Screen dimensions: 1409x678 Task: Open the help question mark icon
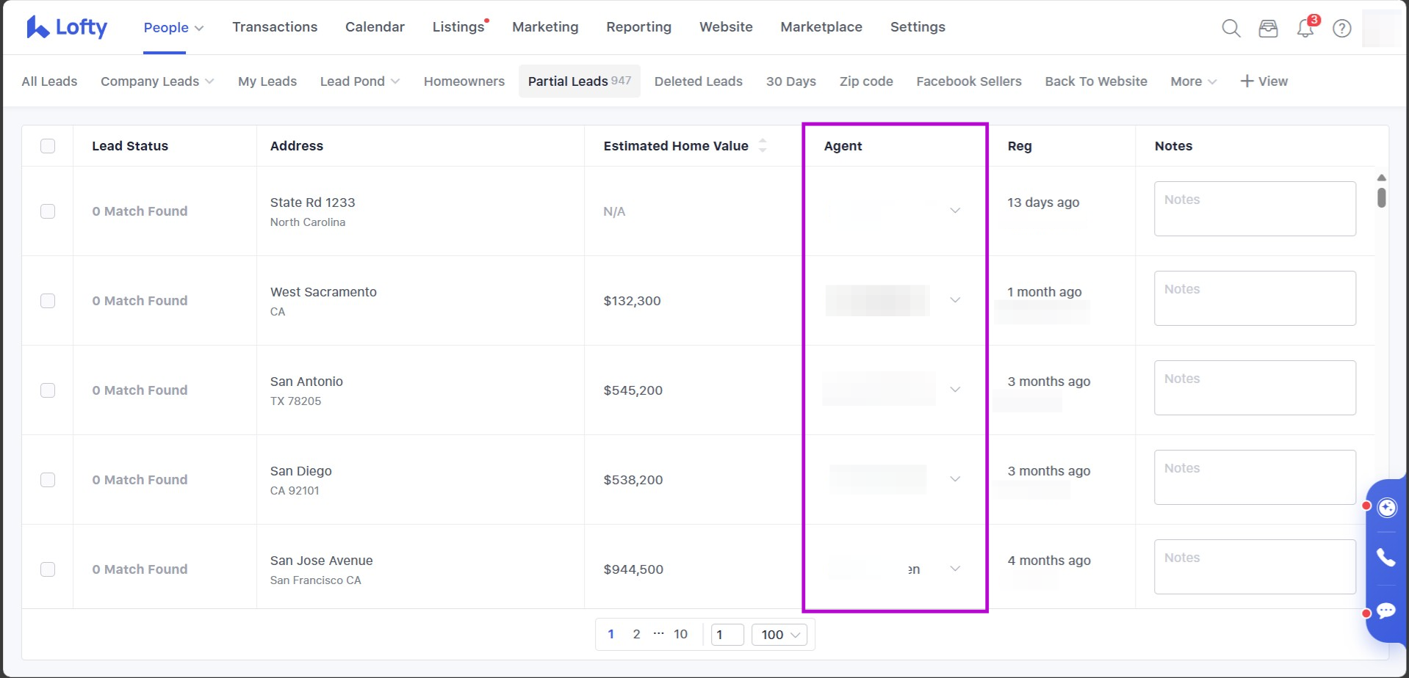[1341, 28]
